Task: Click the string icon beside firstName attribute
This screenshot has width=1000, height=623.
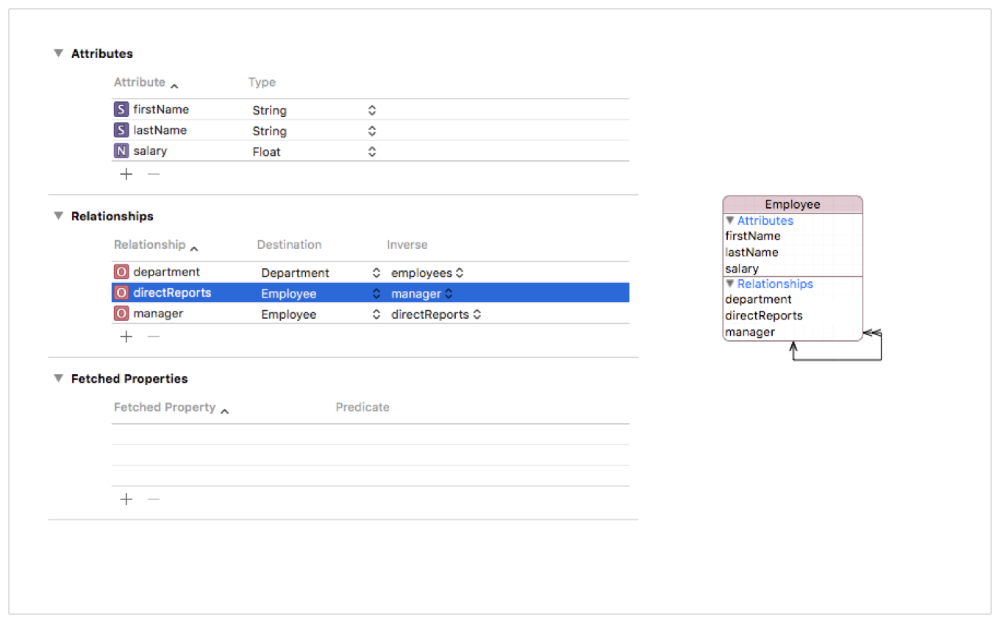Action: 121,109
